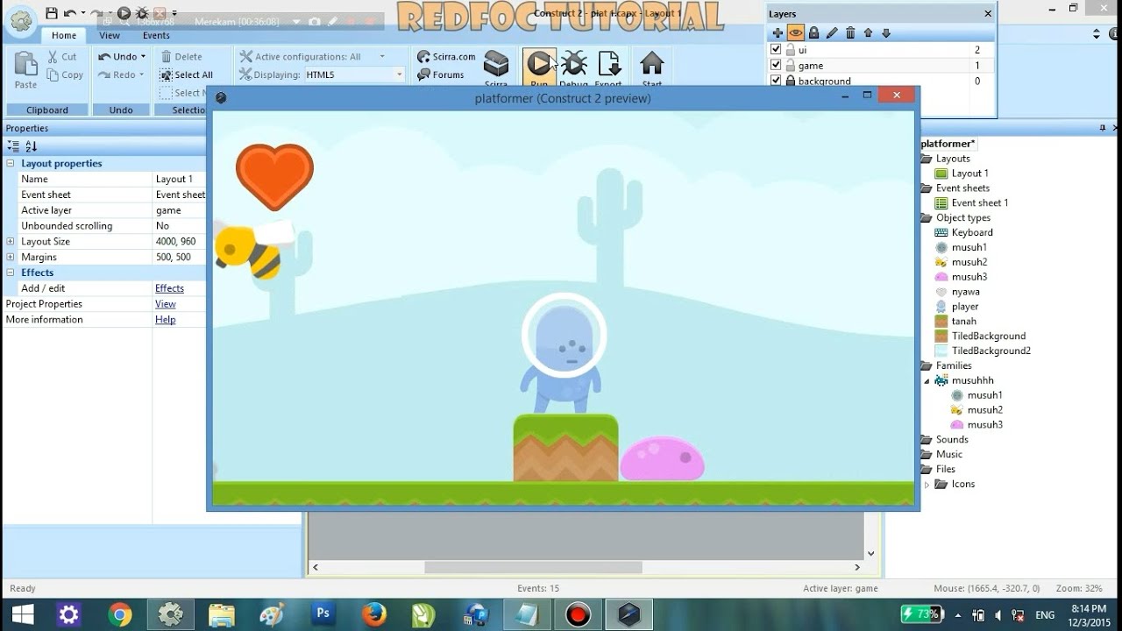Click categorized view icon in Properties panel
The height and width of the screenshot is (631, 1122).
click(13, 146)
